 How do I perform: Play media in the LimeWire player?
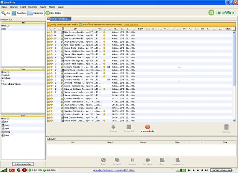coord(193,170)
